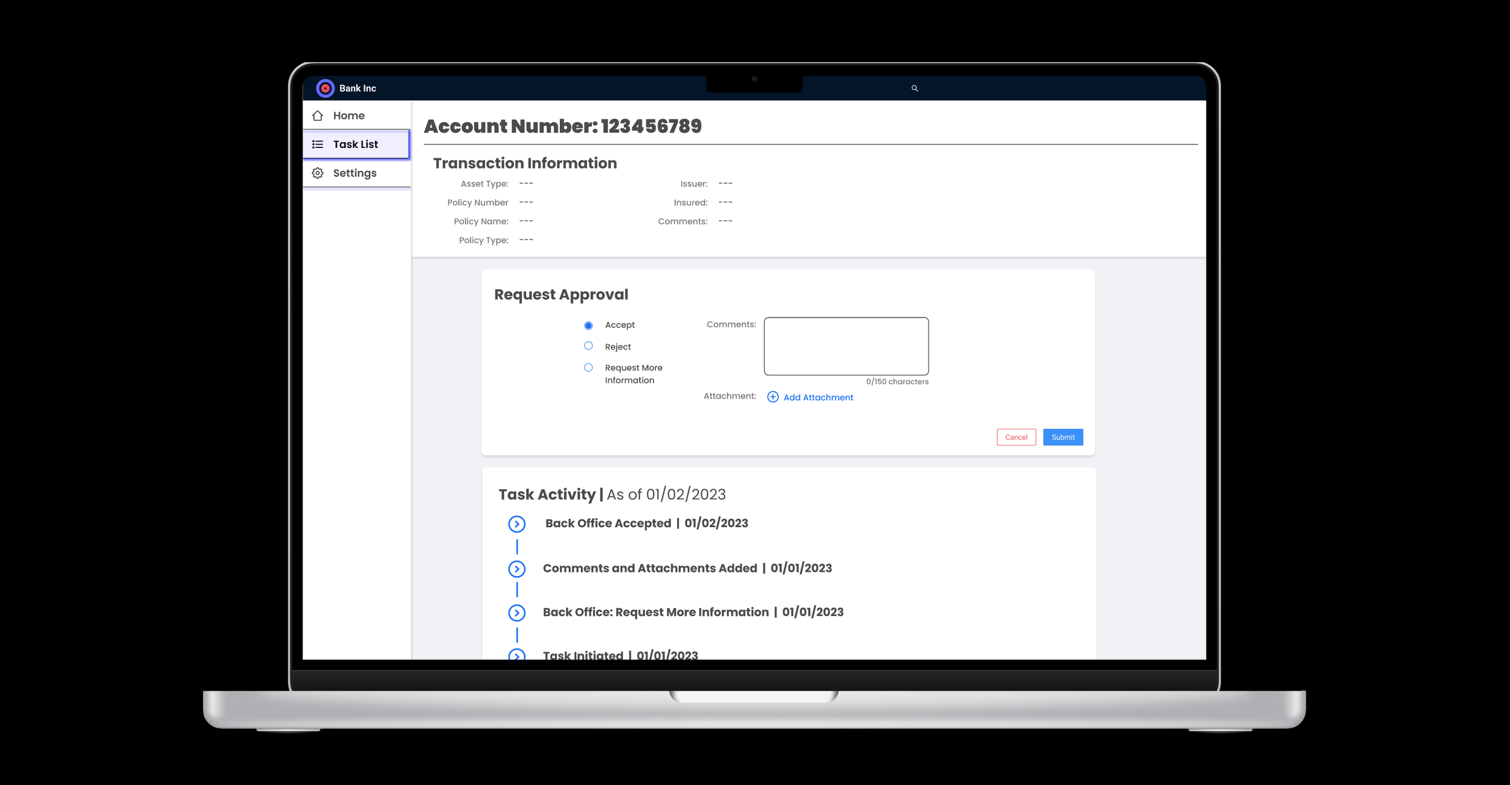The image size is (1510, 785).
Task: Click the search magnifier icon
Action: point(914,88)
